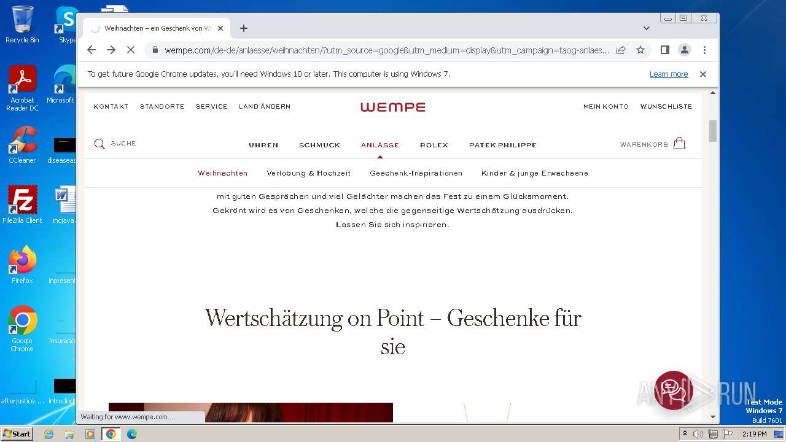Screen dimensions: 786x442
Task: Select Kinder & junge Erwachsene
Action: pos(535,174)
